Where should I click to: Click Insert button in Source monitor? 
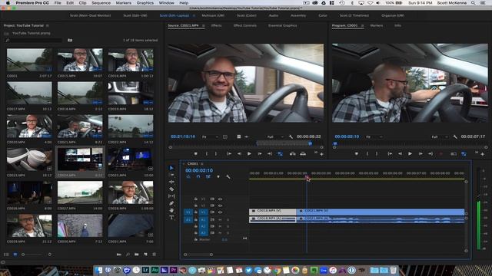coord(292,153)
